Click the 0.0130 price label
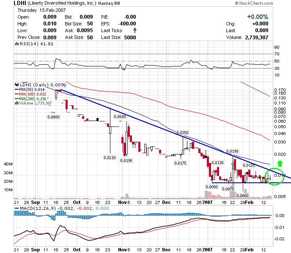This screenshot has width=291, height=253. point(217,163)
